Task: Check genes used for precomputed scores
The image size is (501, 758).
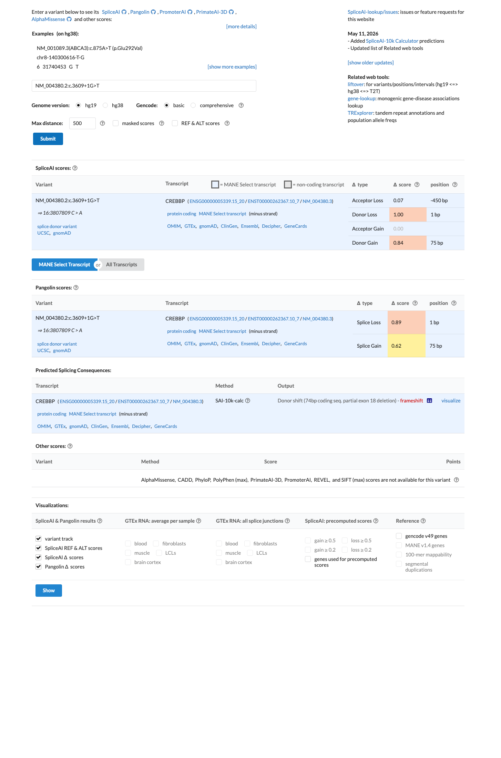Action: [308, 559]
